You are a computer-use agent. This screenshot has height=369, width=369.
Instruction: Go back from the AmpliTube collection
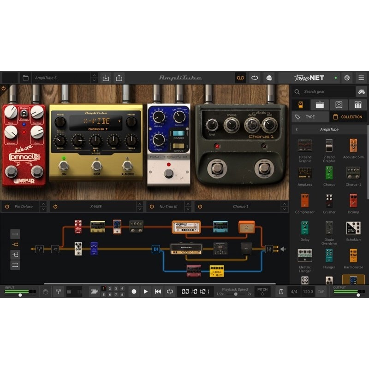coord(297,130)
